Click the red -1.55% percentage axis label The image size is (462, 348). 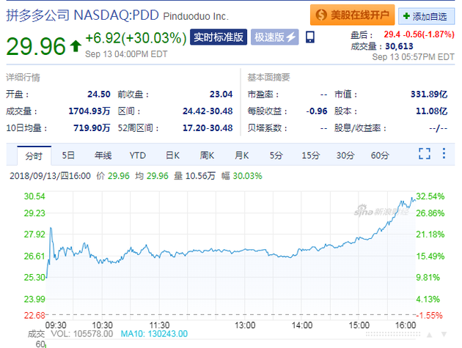(x=429, y=316)
